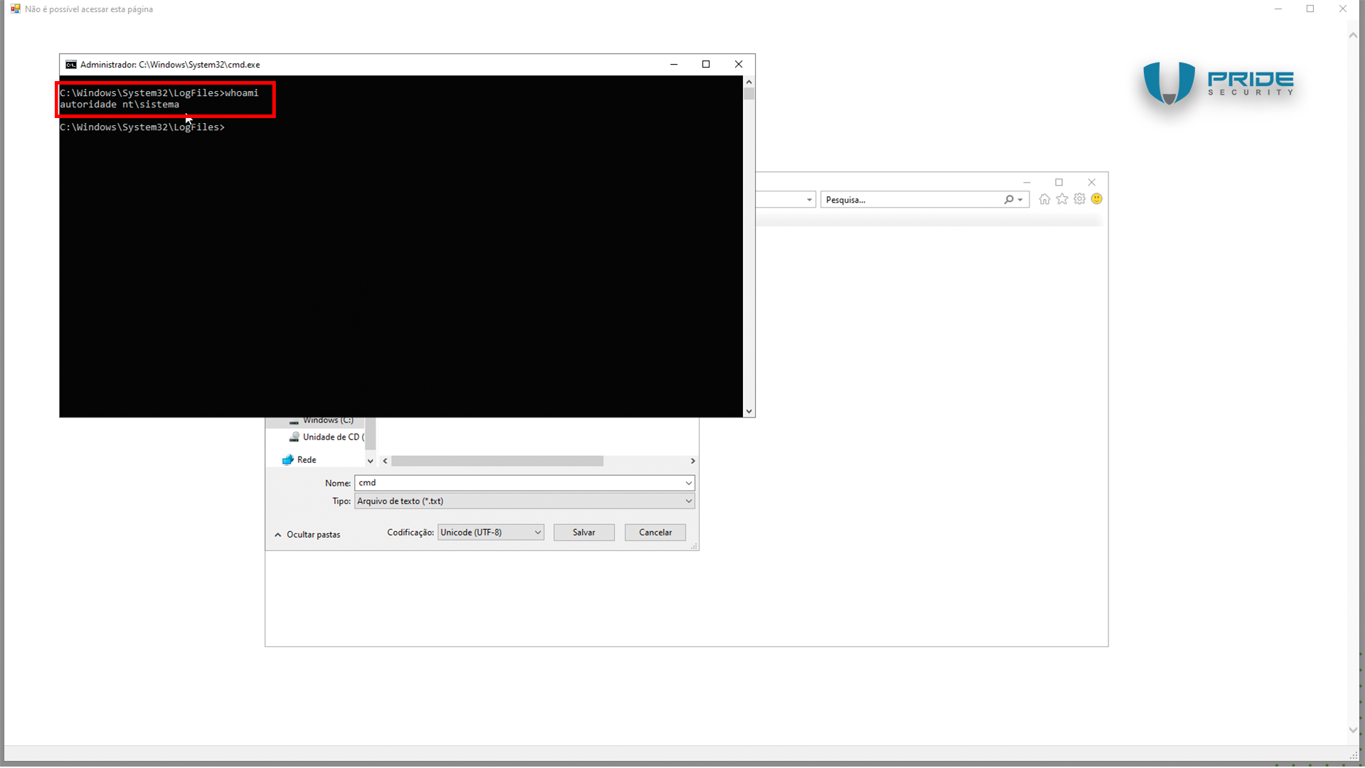Screen dimensions: 1365x768
Task: Open the Internet Explorer tools gear icon
Action: (x=1079, y=200)
